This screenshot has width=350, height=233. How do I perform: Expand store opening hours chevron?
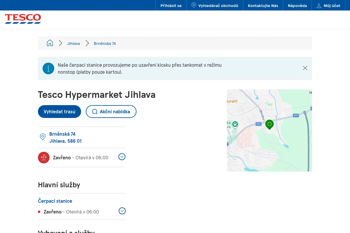pyautogui.click(x=122, y=157)
